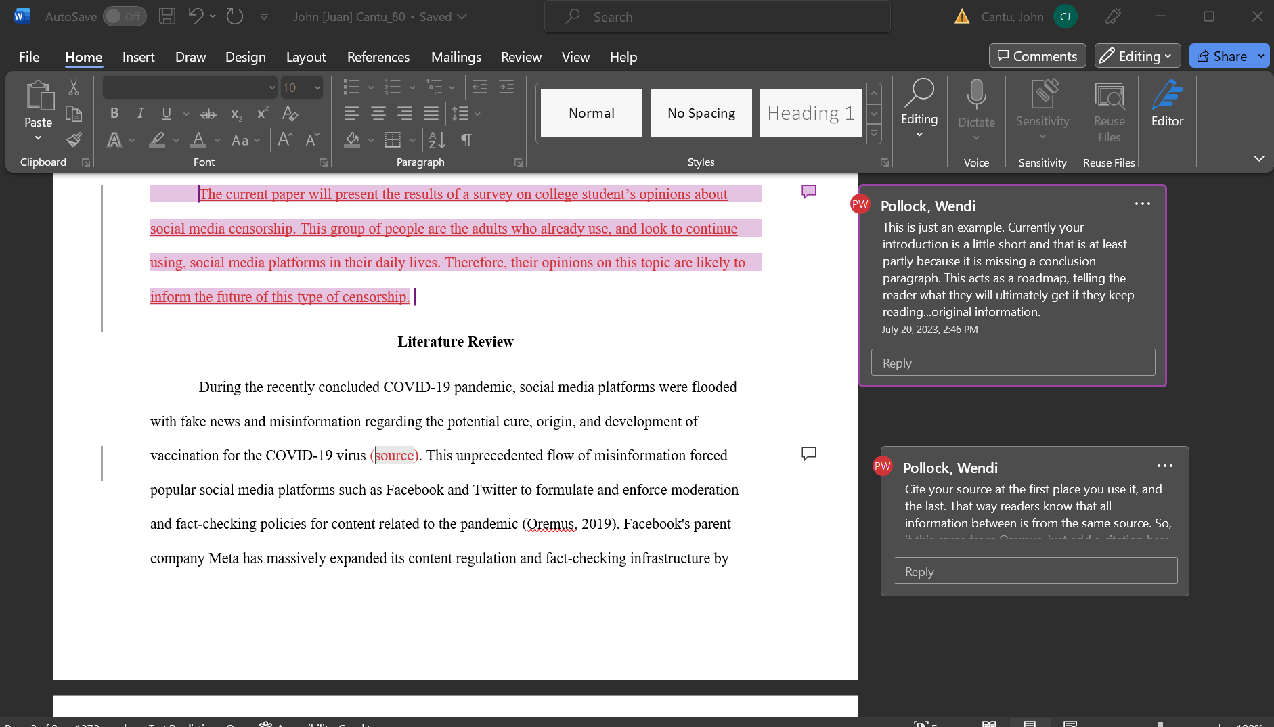Screen dimensions: 1274x727
Task: Expand the Paste options arrow
Action: pyautogui.click(x=39, y=138)
